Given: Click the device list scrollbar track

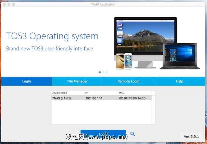Looking at the screenshot, I should (x=153, y=110).
